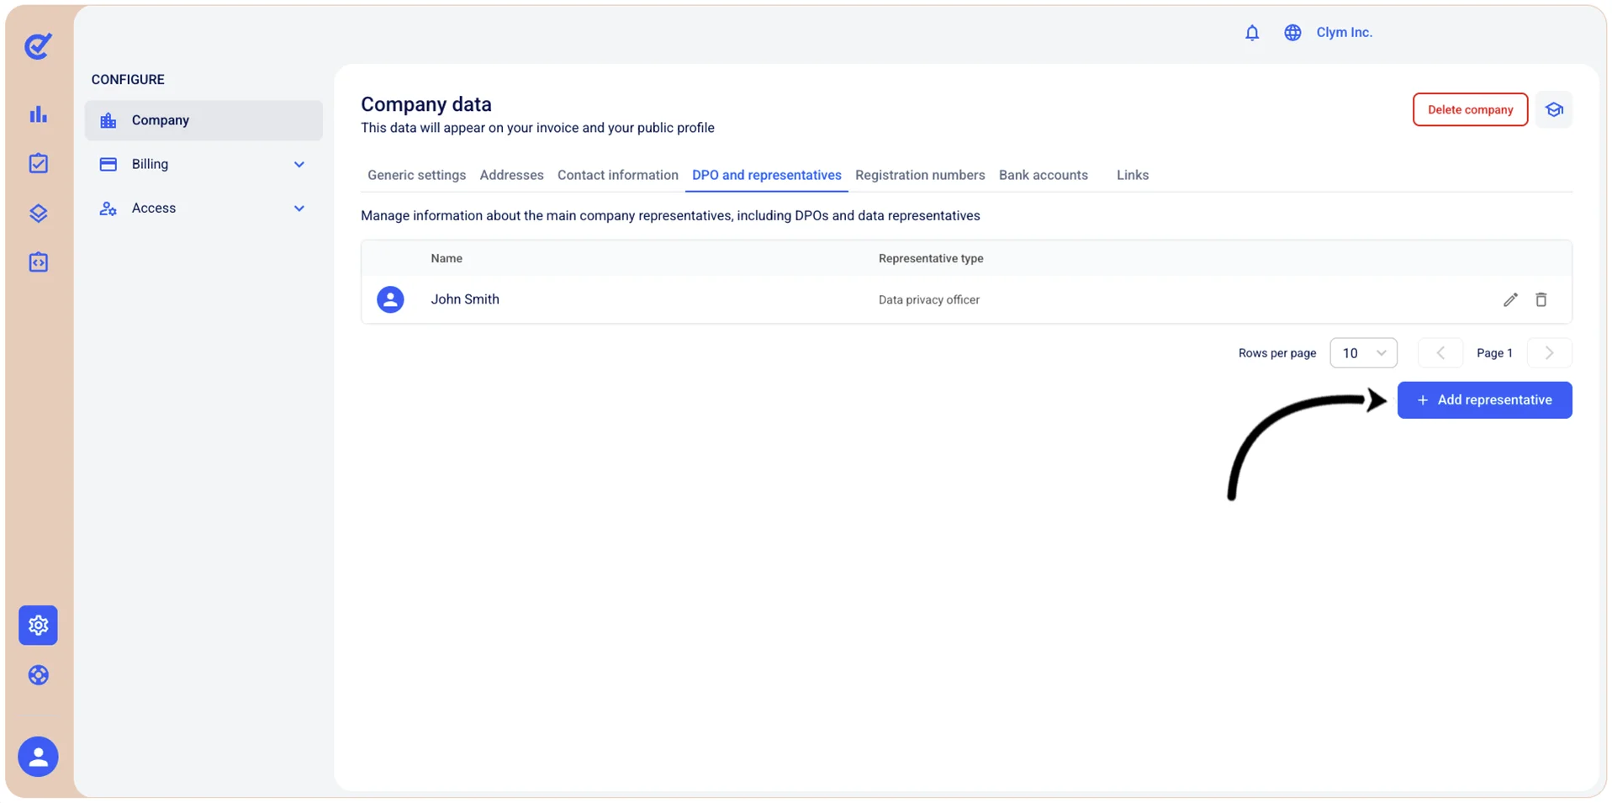Delete John Smith with trash icon
Image resolution: width=1612 pixels, height=803 pixels.
tap(1541, 299)
